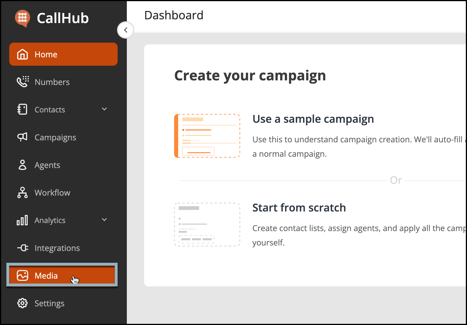
Task: Click the Use a sample campaign heading
Action: pyautogui.click(x=313, y=119)
